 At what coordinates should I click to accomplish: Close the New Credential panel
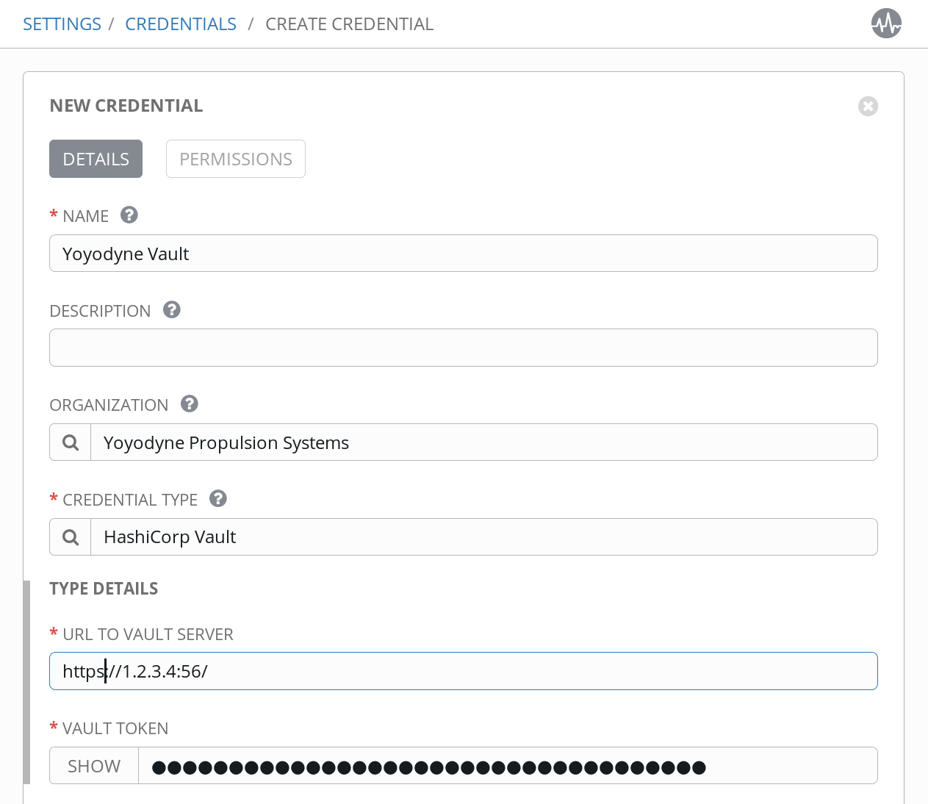point(868,106)
